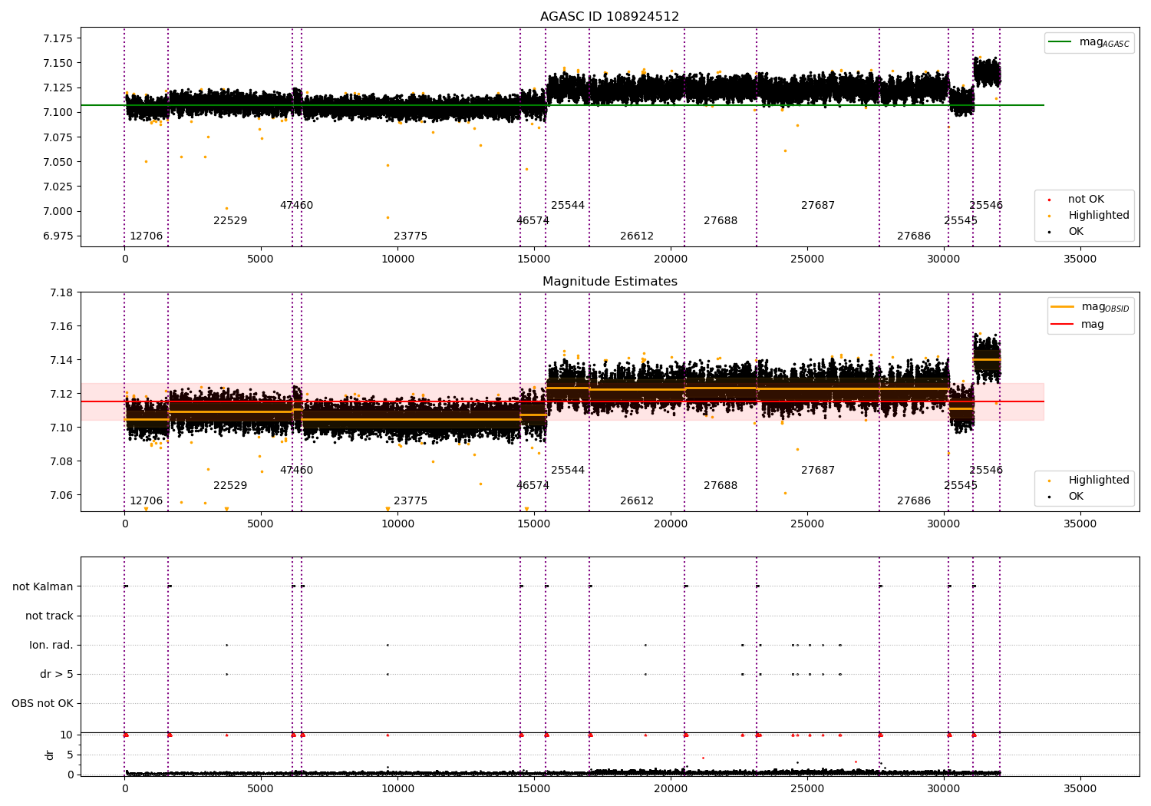Image resolution: width=1151 pixels, height=806 pixels.
Task: Click the rotated 'dr' y-axis label
Action: [x=50, y=755]
